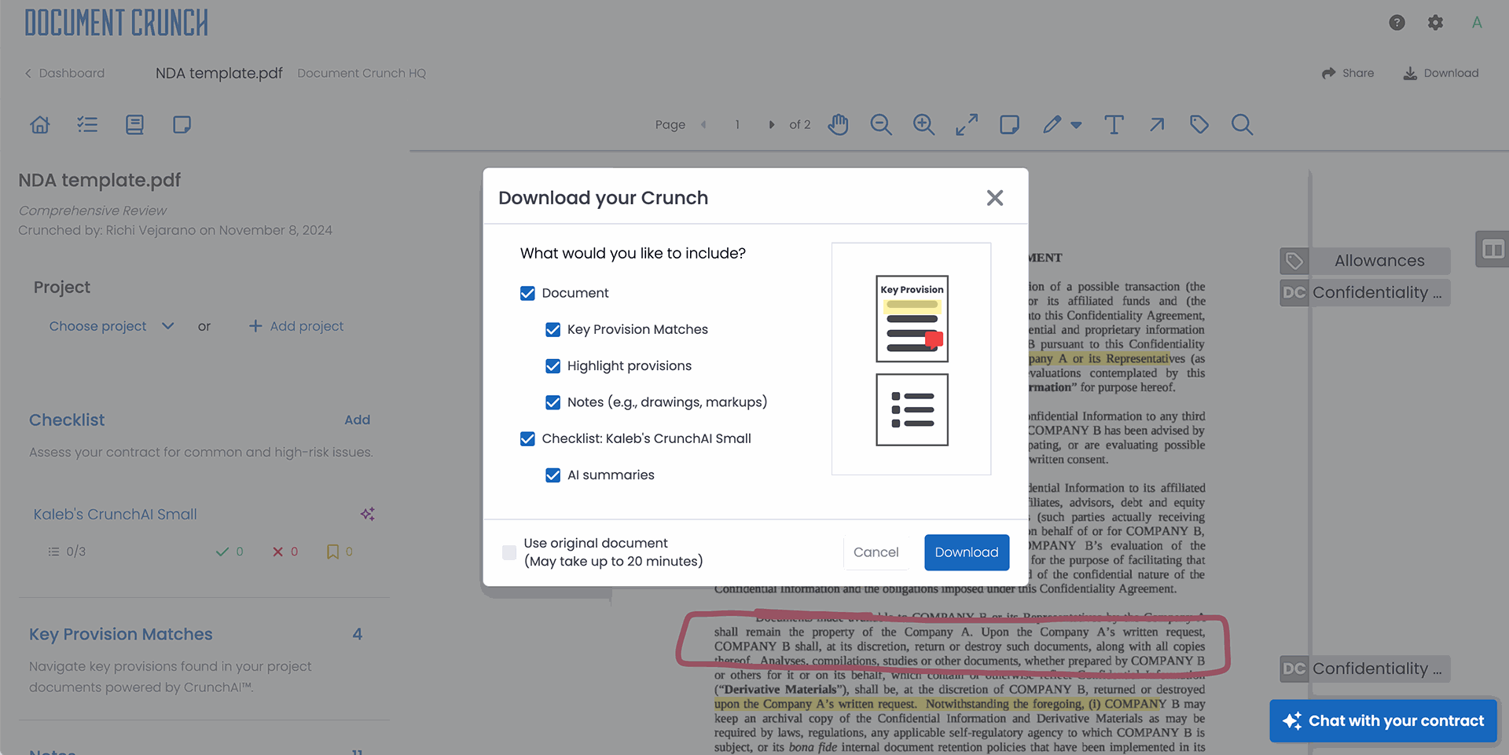Open the user avatar A menu

[x=1477, y=23]
